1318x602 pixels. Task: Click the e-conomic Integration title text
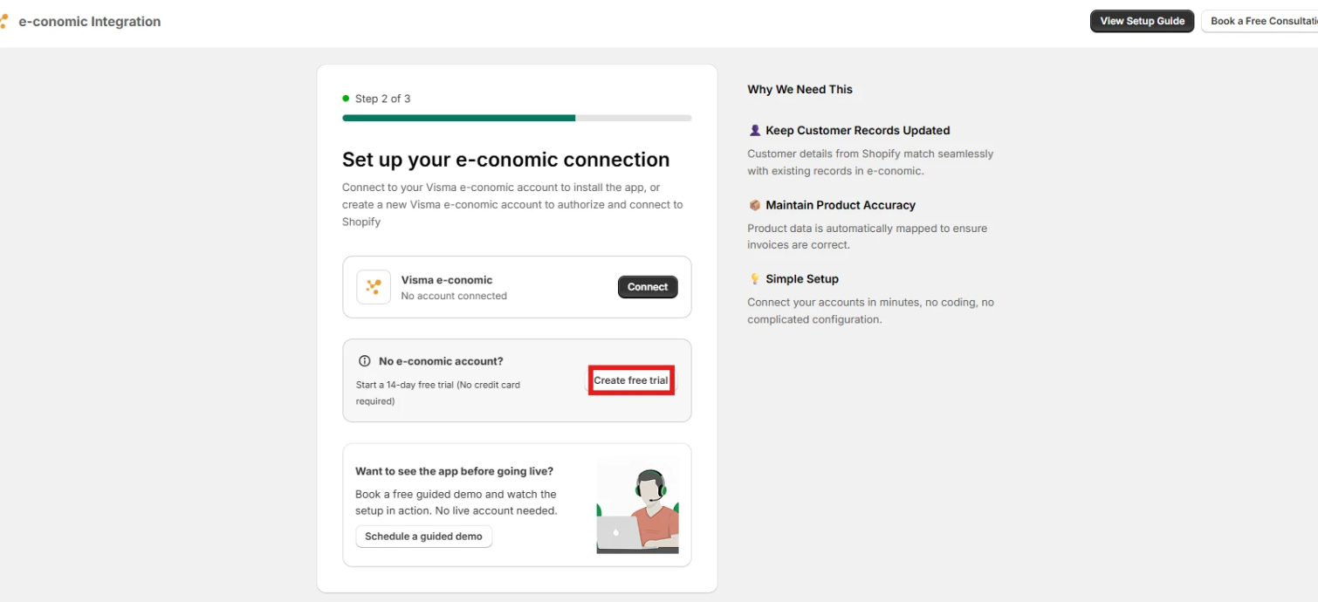coord(90,22)
